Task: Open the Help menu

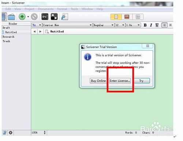Action: [100, 9]
